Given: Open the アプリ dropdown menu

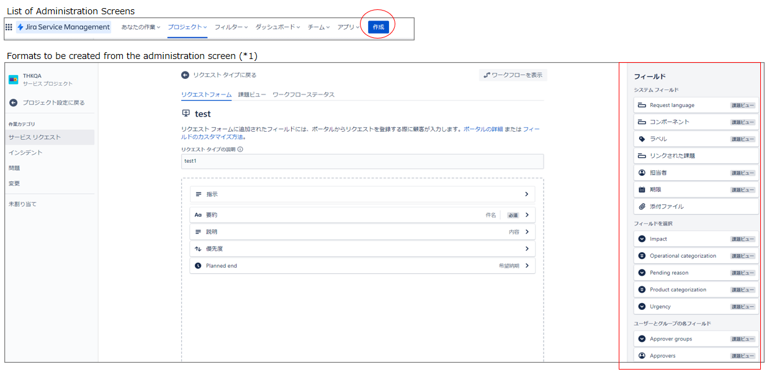Looking at the screenshot, I should pyautogui.click(x=348, y=27).
